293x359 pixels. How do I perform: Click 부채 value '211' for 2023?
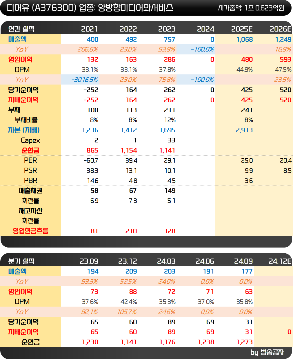[x=170, y=110]
